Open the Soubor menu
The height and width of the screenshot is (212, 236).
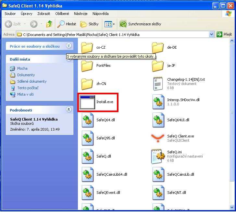(x=10, y=14)
